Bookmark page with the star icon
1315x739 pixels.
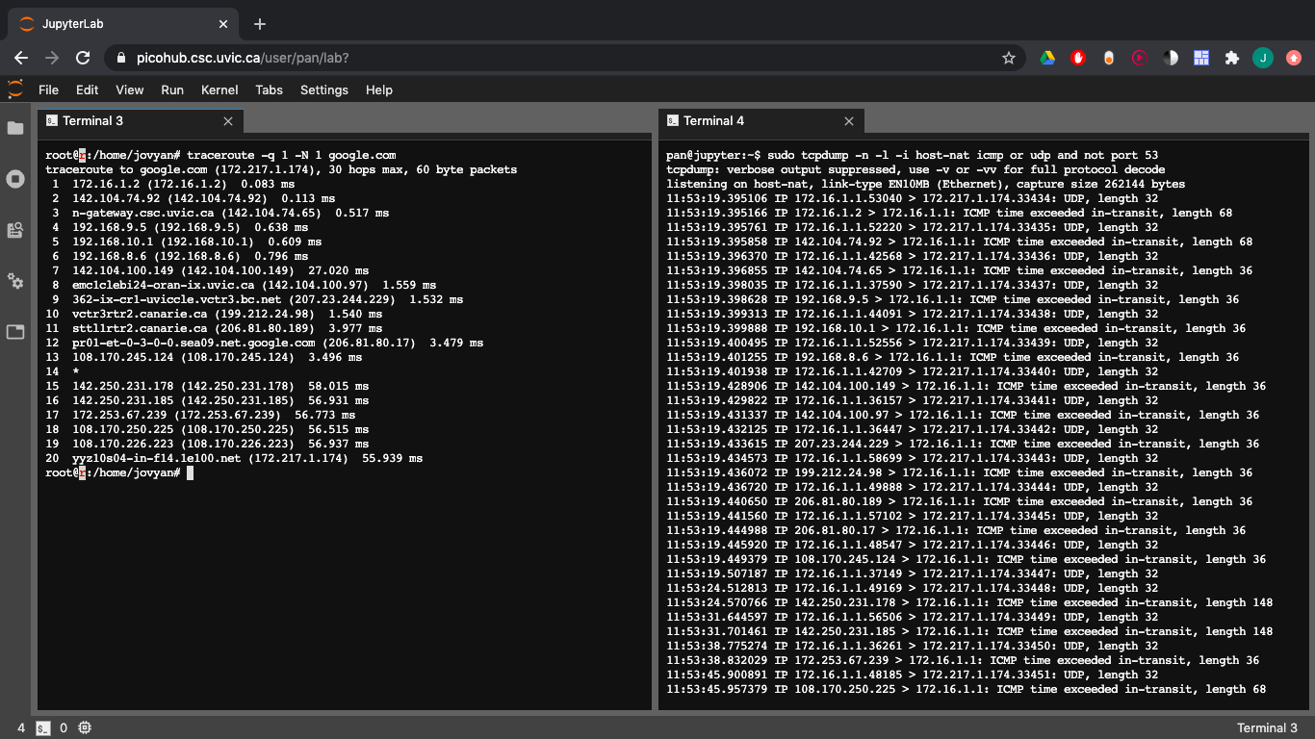tap(1009, 58)
